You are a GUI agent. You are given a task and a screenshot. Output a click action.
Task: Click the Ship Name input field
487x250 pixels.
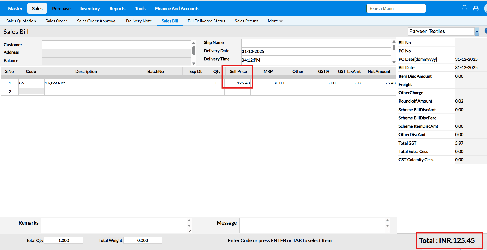pos(316,43)
